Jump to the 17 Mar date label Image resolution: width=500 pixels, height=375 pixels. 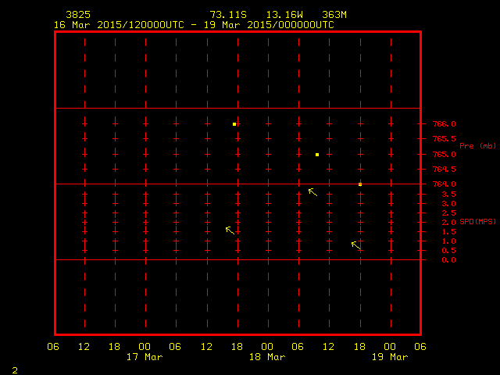(x=145, y=357)
